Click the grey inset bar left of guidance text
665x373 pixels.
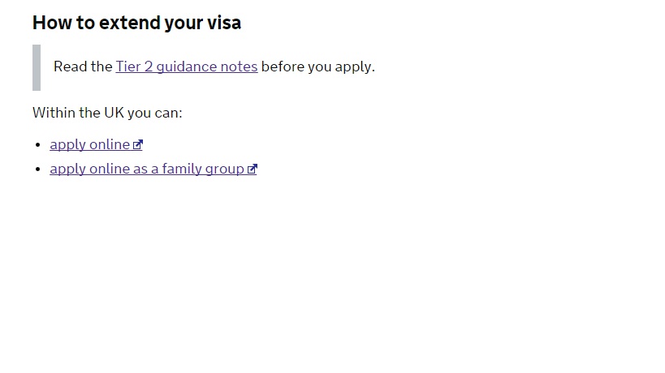pos(37,67)
